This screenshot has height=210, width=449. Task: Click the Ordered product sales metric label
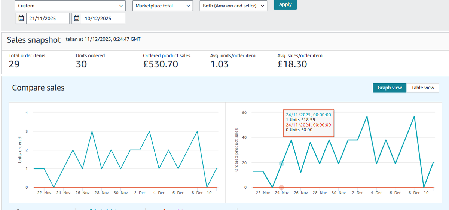[167, 55]
